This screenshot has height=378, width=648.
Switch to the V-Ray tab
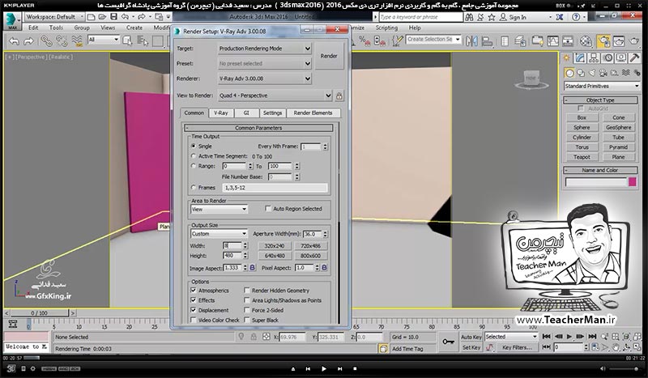coord(220,113)
